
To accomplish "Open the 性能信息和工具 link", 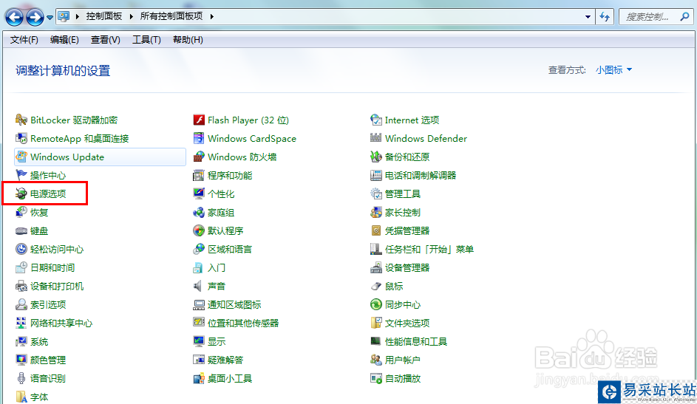I will [x=416, y=342].
